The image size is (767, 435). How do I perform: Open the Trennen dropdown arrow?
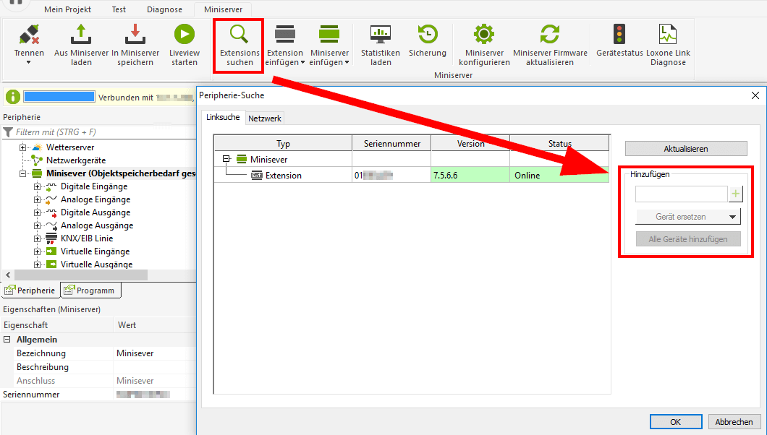[x=29, y=63]
